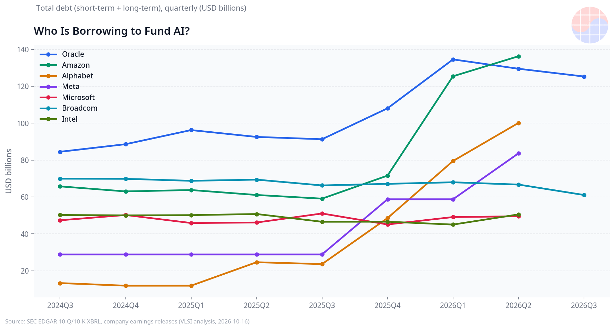Image resolution: width=615 pixels, height=330 pixels.
Task: Click the 2025Q2 x-axis label
Action: (x=257, y=306)
